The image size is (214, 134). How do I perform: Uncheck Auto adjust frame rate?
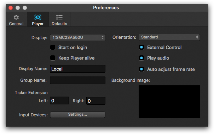point(141,69)
